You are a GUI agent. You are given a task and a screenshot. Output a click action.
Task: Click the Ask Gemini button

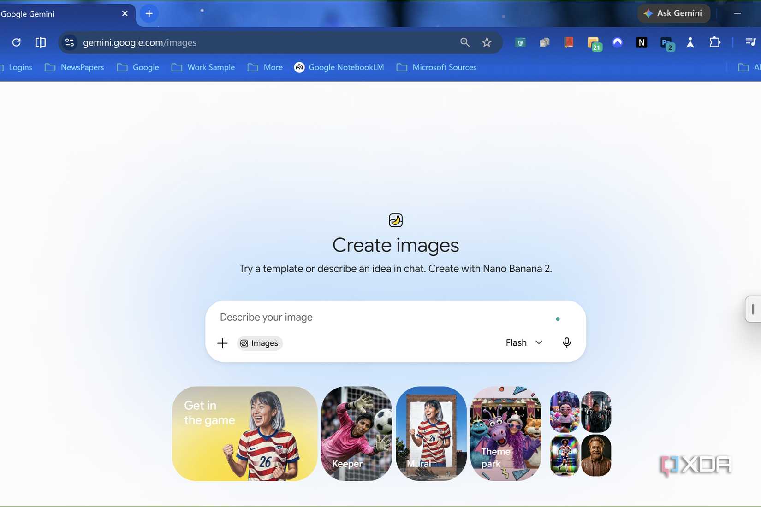click(x=674, y=13)
